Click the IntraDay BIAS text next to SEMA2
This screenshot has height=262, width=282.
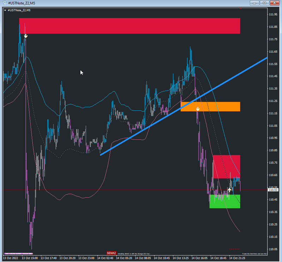tap(134, 254)
